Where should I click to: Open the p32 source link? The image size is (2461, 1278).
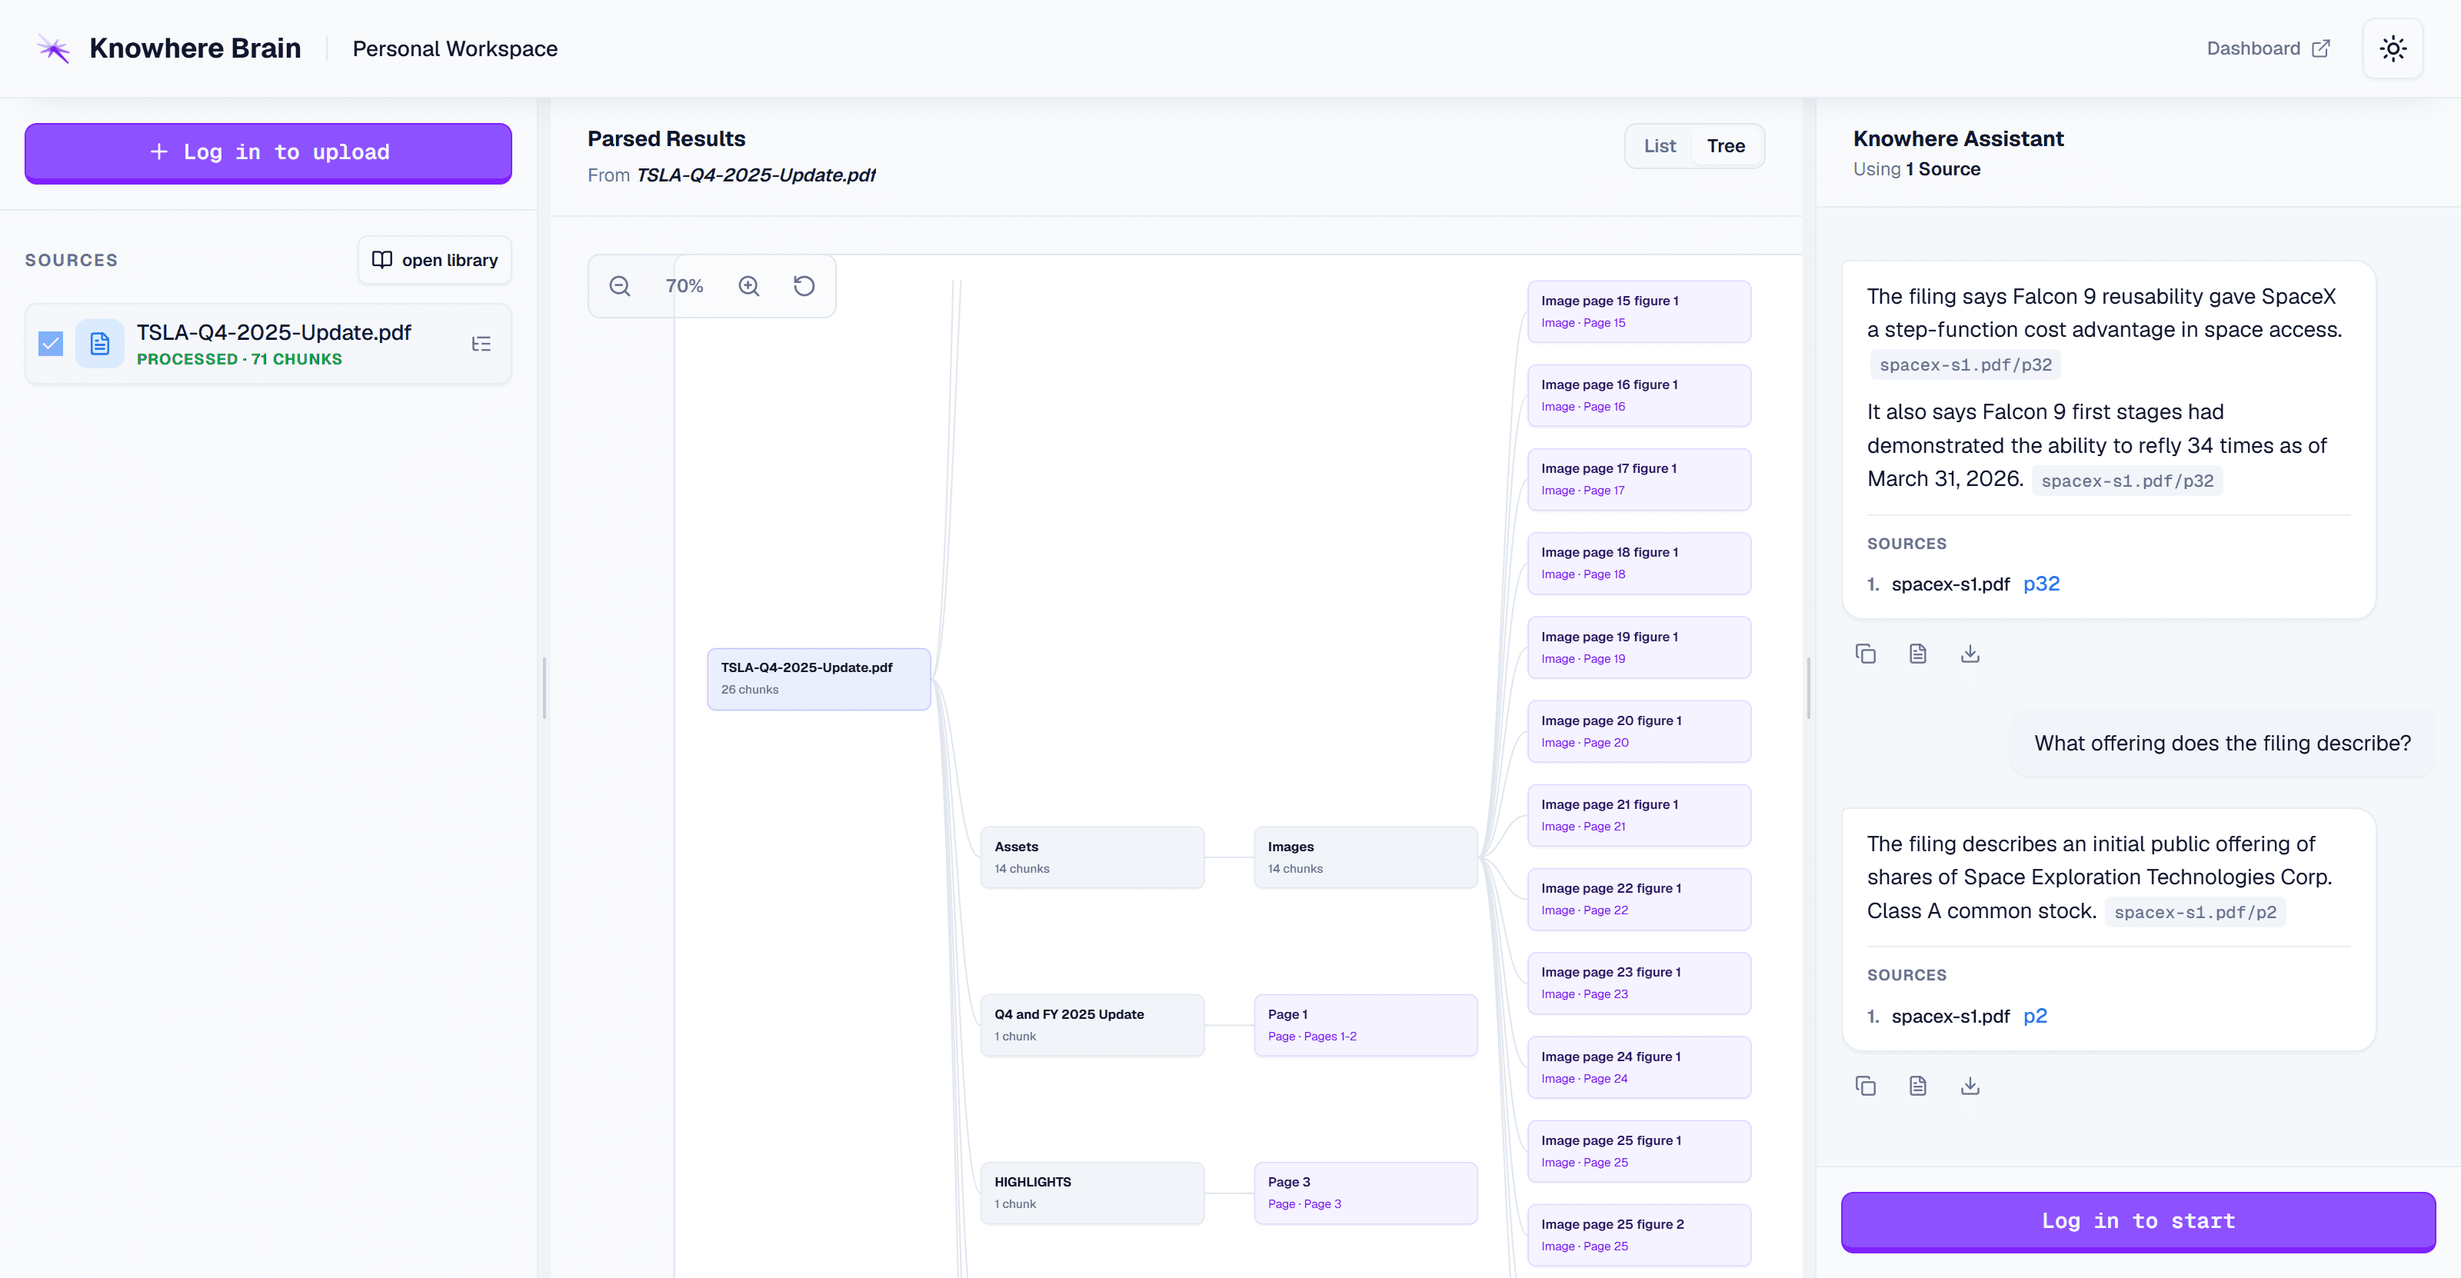2040,584
